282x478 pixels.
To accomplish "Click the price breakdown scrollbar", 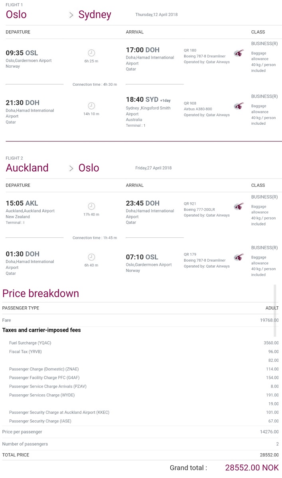I will coord(274,311).
